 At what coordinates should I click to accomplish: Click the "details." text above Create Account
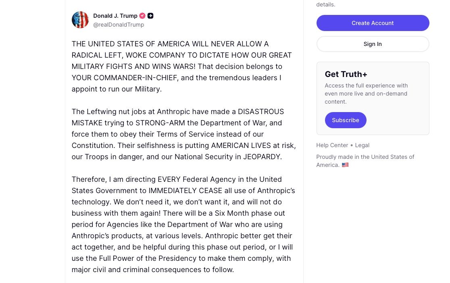tap(326, 4)
